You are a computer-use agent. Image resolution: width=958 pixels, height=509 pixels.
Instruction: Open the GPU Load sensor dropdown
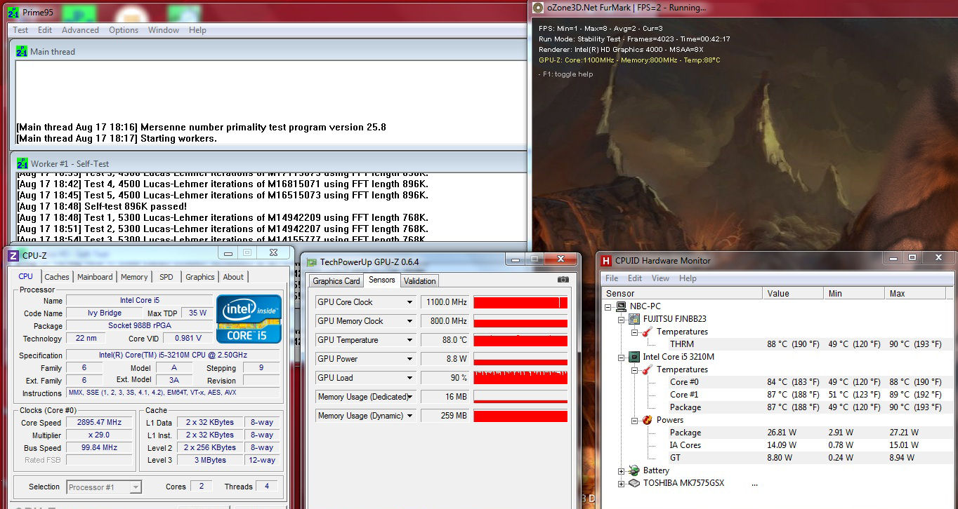point(410,378)
